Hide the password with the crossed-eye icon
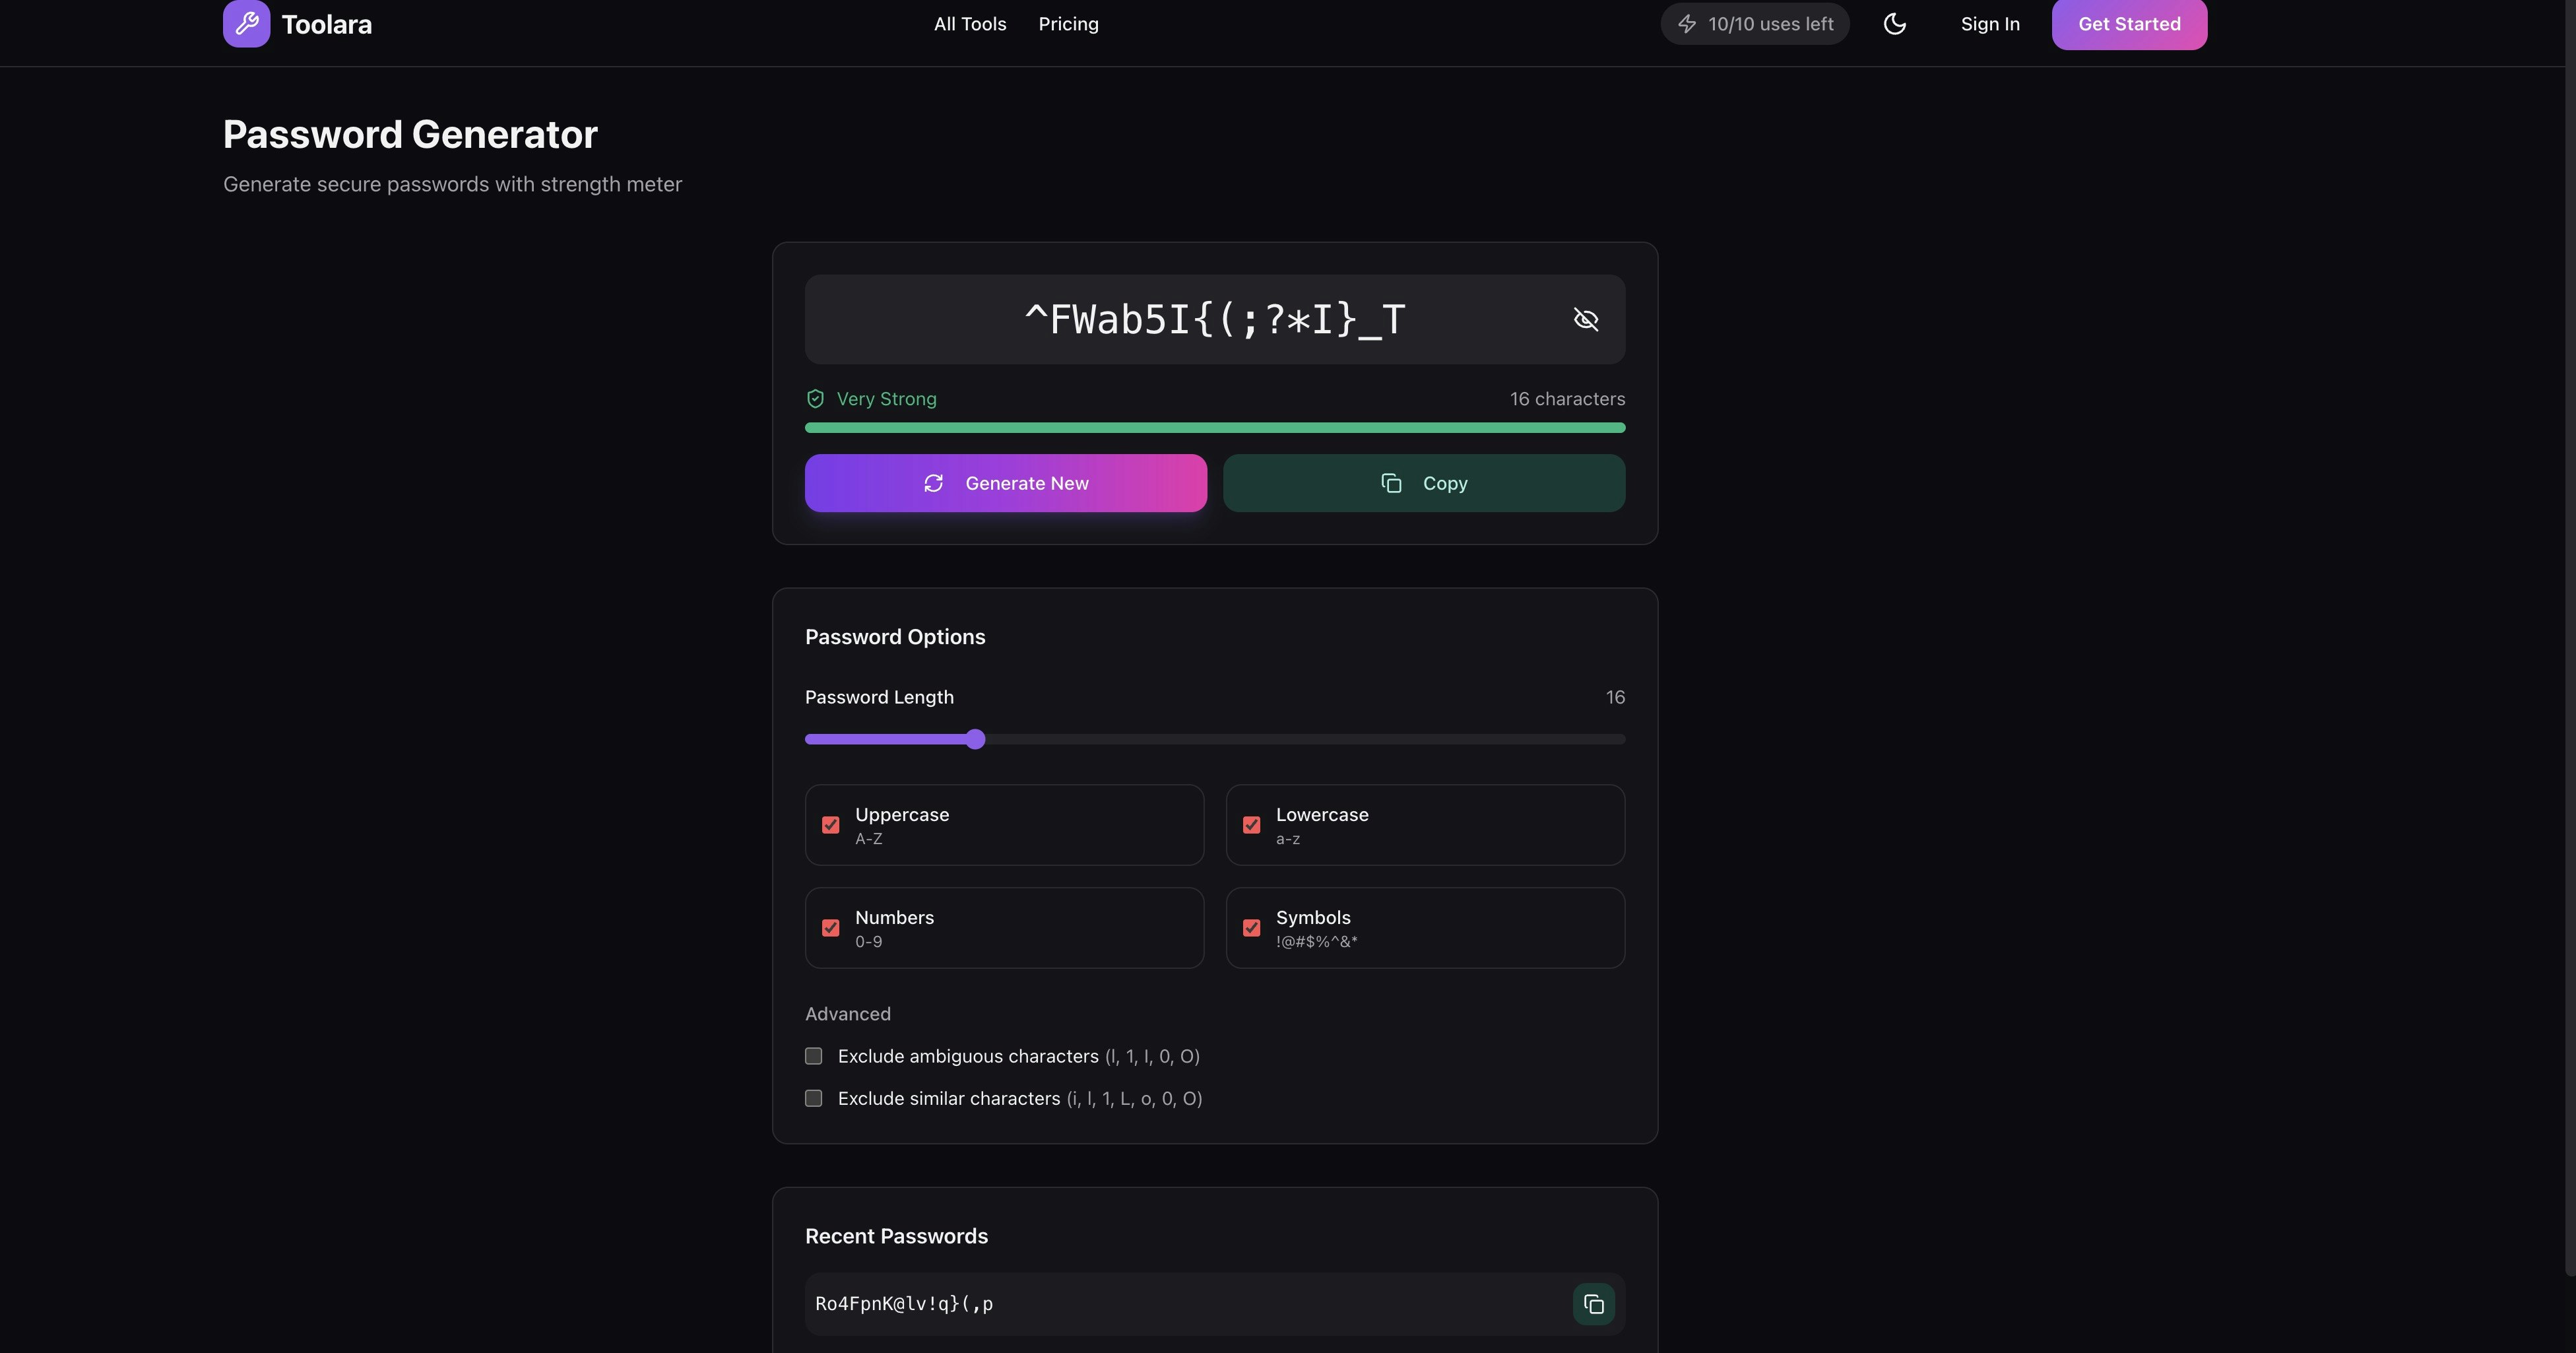The image size is (2576, 1353). [x=1585, y=319]
